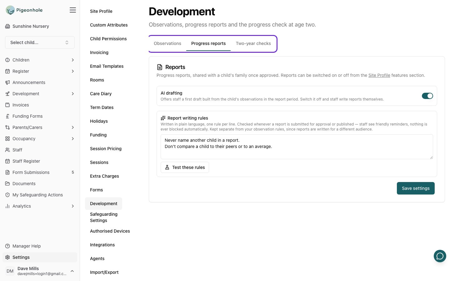The image size is (450, 281).
Task: Click the Test these rules button
Action: (185, 167)
